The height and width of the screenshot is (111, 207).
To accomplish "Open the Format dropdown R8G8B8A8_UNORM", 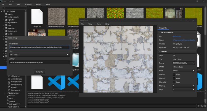I will pos(184,63).
